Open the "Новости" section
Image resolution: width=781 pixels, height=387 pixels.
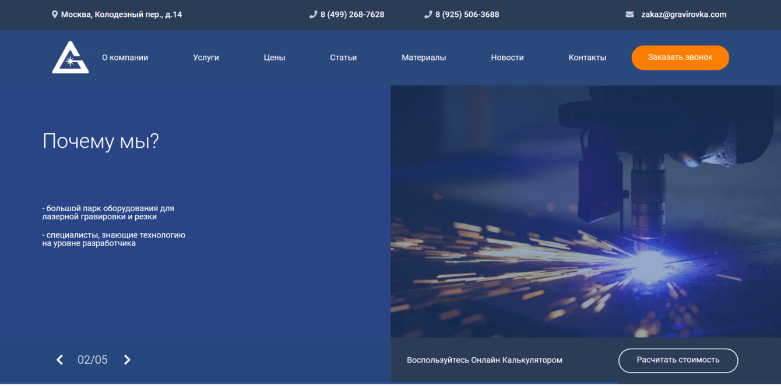[507, 58]
